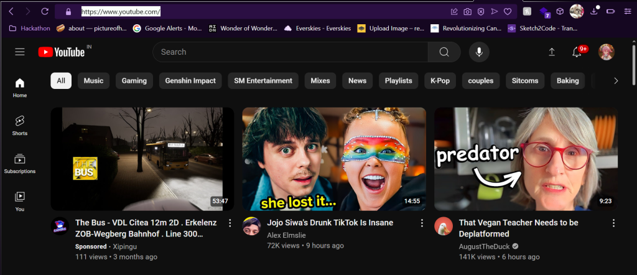637x275 pixels.
Task: Click the YouTube search input field
Action: pyautogui.click(x=289, y=52)
